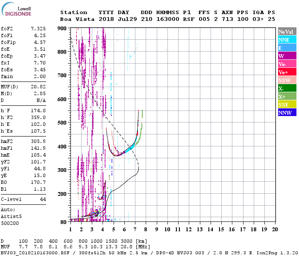
Task: Click the h`F value 174.0
Action: 38,111
